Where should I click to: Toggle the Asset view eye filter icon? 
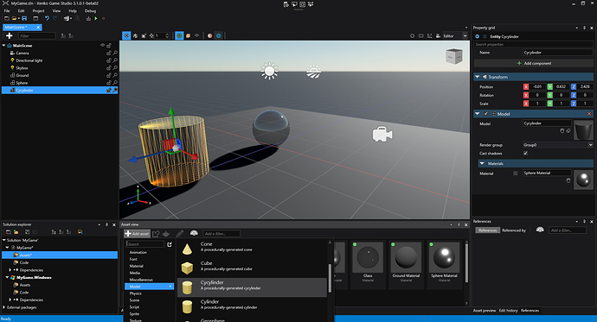[x=194, y=233]
